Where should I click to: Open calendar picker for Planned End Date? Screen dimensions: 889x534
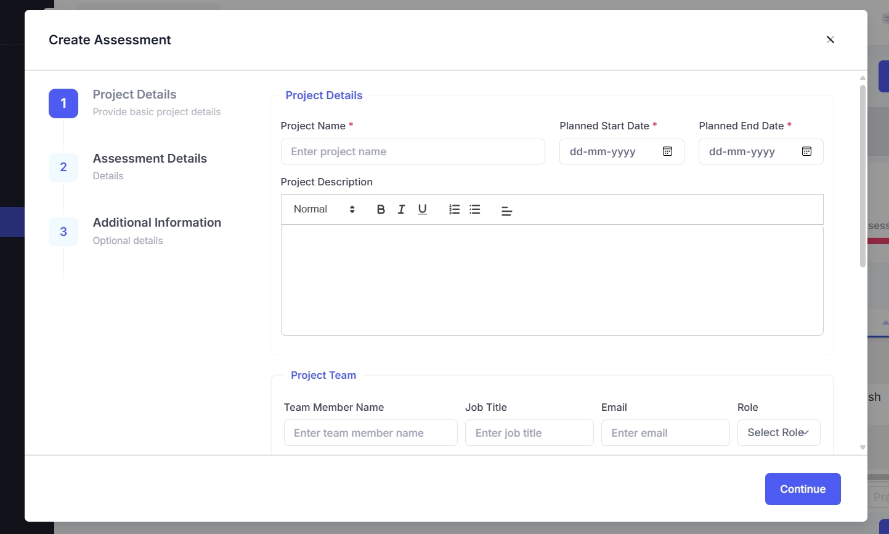tap(806, 152)
